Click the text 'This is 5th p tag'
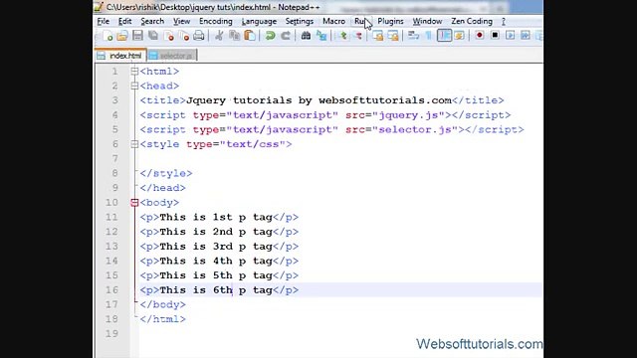Viewport: 637px width, 358px height. pos(216,275)
